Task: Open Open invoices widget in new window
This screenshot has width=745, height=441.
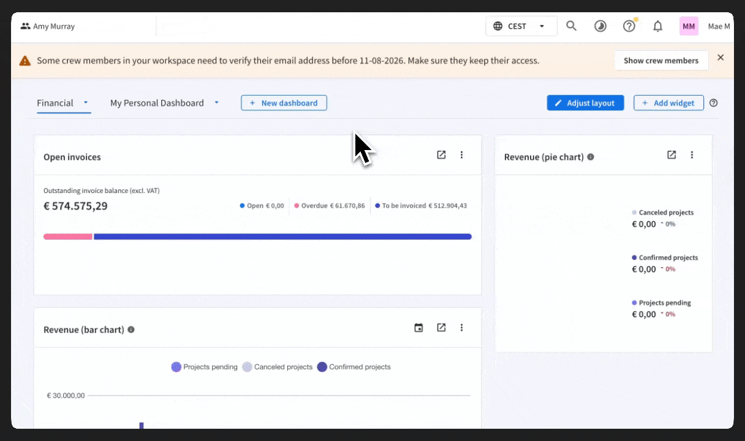Action: pyautogui.click(x=441, y=155)
